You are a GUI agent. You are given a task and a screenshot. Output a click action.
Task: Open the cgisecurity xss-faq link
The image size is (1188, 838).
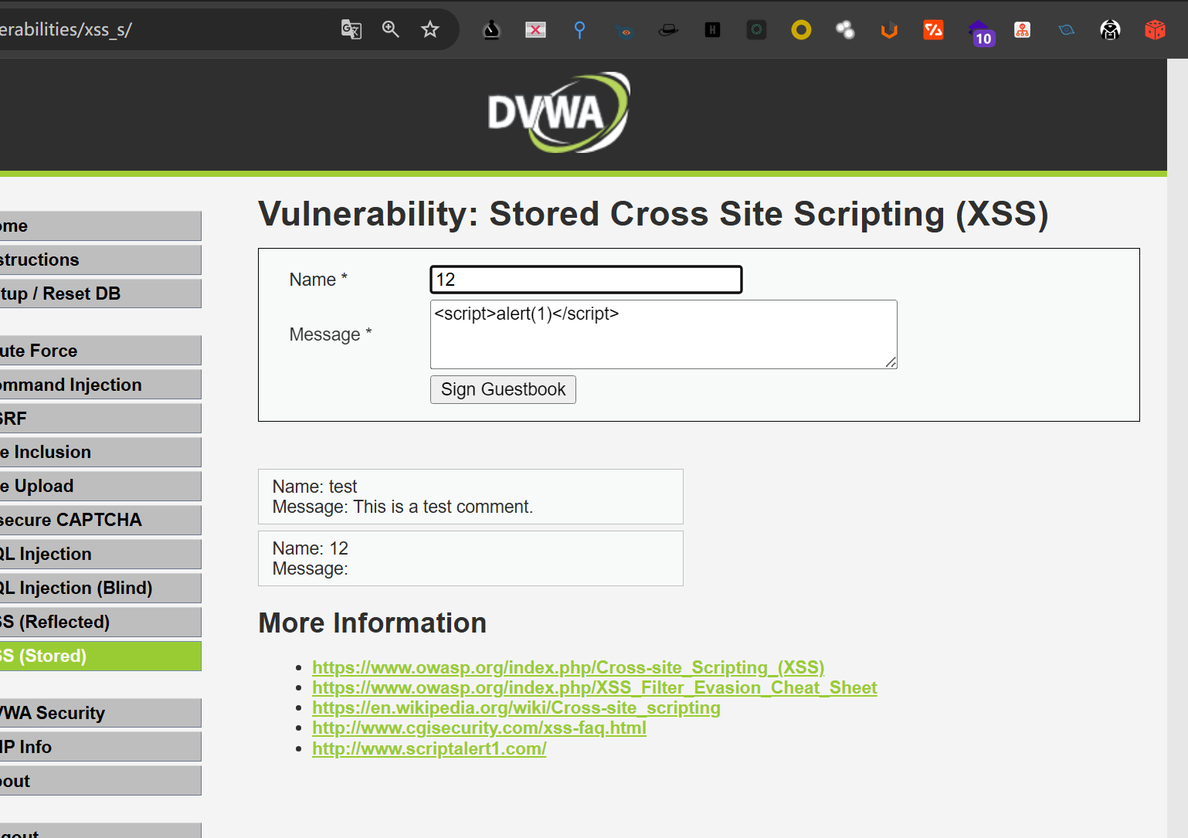(479, 728)
